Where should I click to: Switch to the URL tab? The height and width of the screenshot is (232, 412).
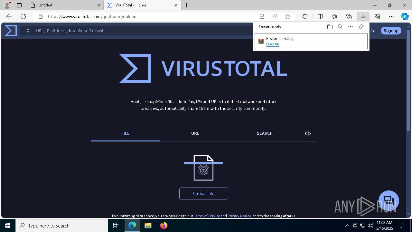point(195,133)
